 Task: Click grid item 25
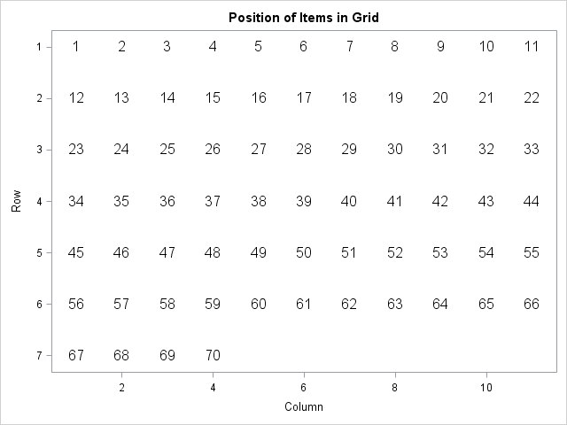167,149
